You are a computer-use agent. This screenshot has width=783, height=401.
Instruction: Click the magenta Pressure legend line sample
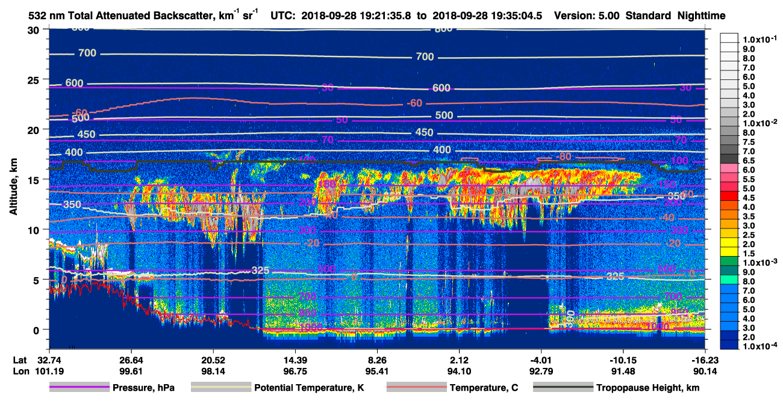point(79,388)
